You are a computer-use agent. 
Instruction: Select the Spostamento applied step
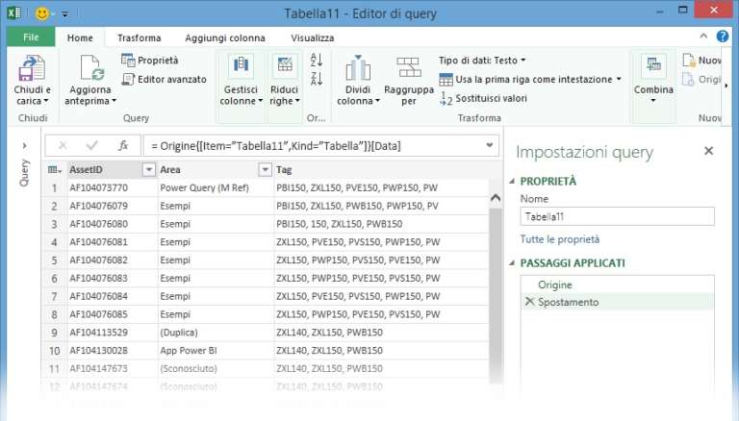[618, 302]
